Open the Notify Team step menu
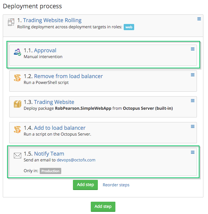 point(193,153)
